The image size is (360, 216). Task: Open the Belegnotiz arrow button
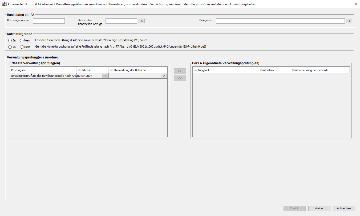tap(349, 21)
